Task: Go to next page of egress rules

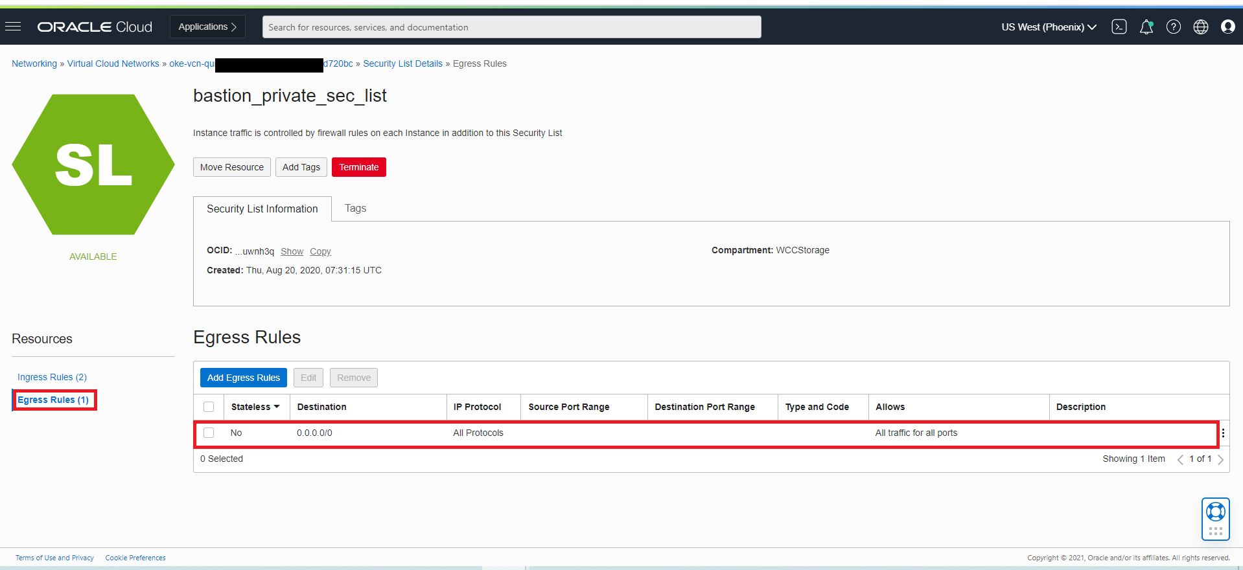Action: pyautogui.click(x=1220, y=459)
